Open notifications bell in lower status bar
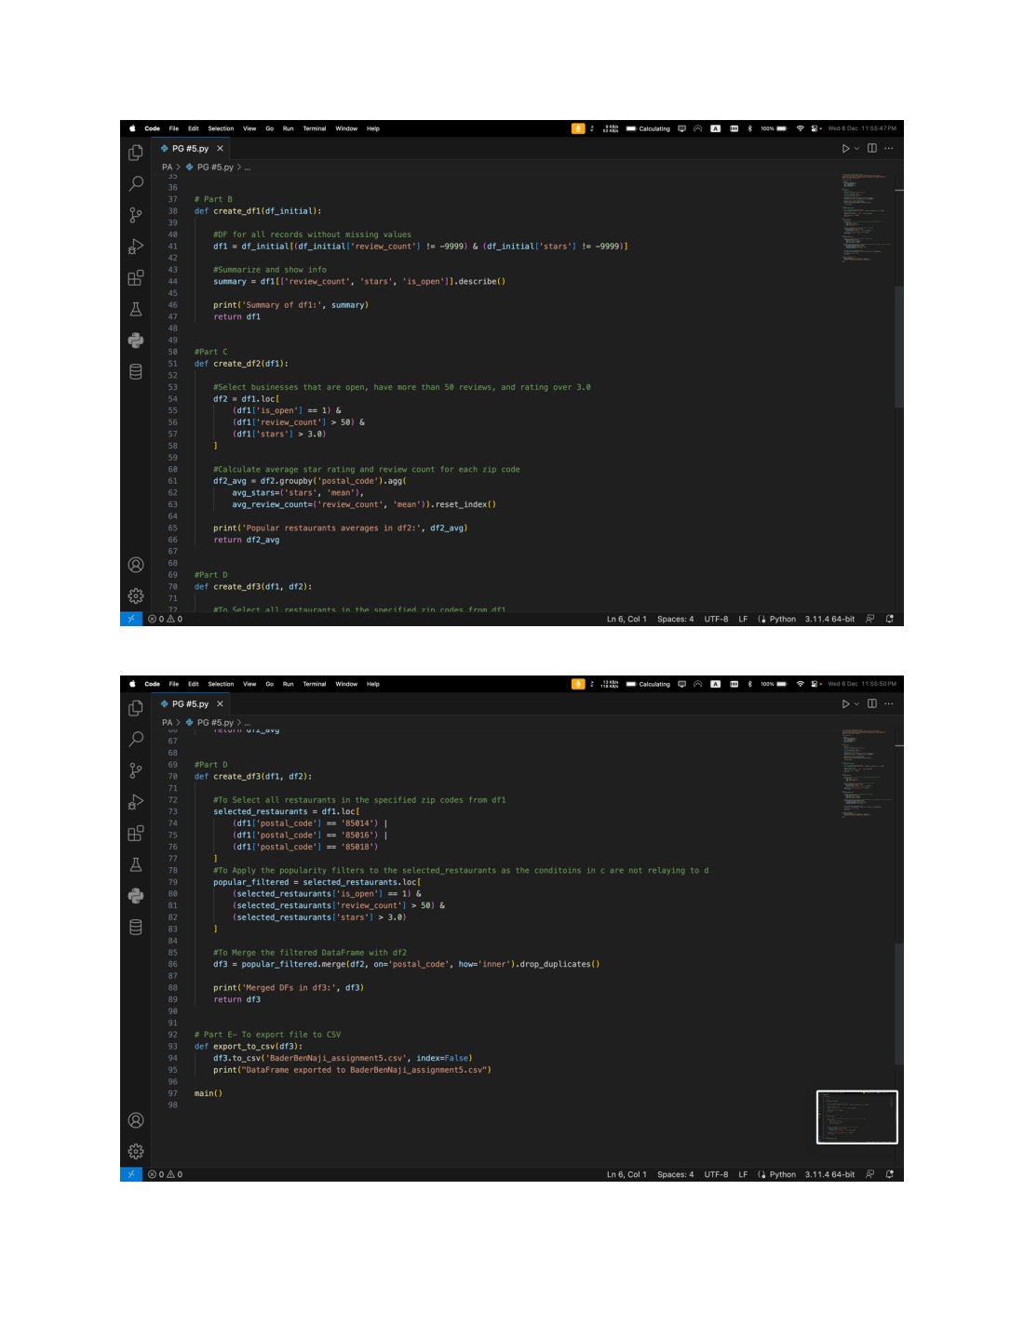Image resolution: width=1024 pixels, height=1324 pixels. point(890,1174)
